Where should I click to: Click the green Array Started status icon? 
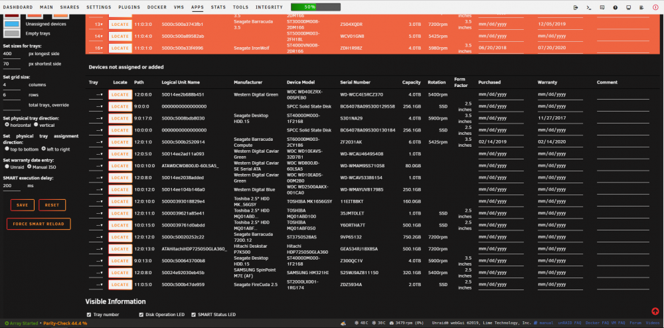(7, 323)
